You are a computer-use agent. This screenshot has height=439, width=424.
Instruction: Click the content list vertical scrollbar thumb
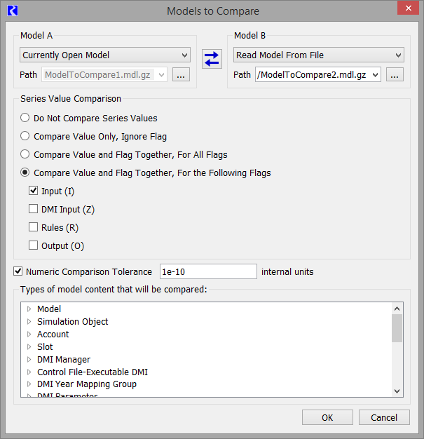click(x=397, y=328)
